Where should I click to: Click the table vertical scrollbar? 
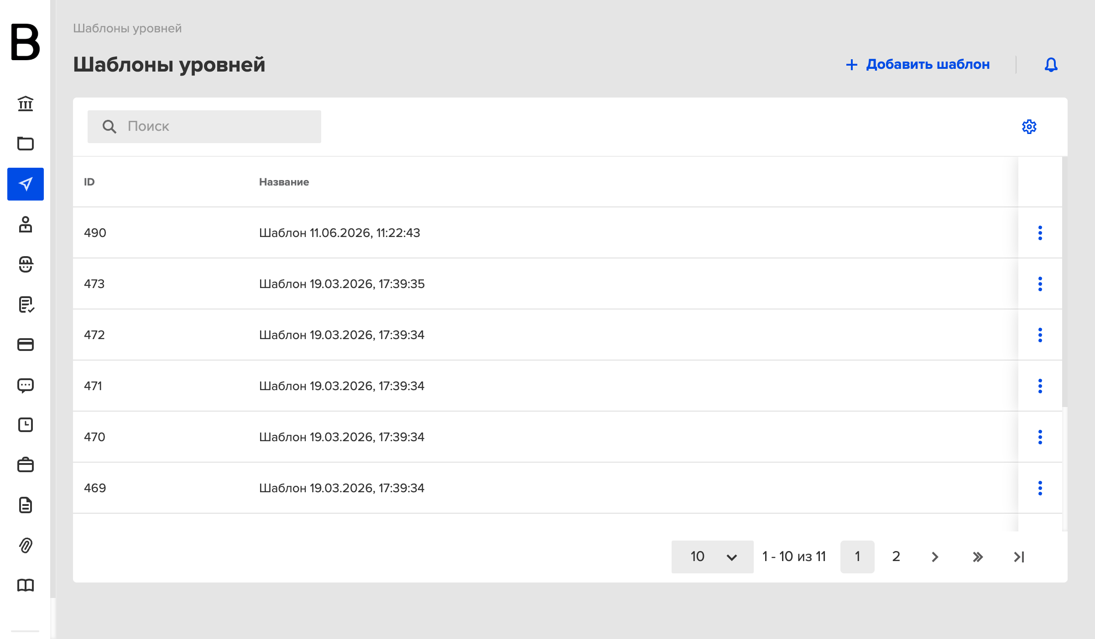1065,282
